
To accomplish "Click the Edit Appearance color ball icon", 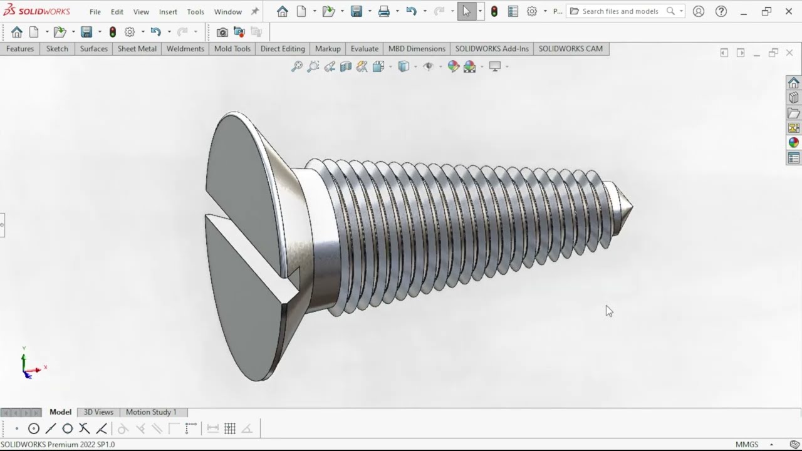I will (x=454, y=66).
